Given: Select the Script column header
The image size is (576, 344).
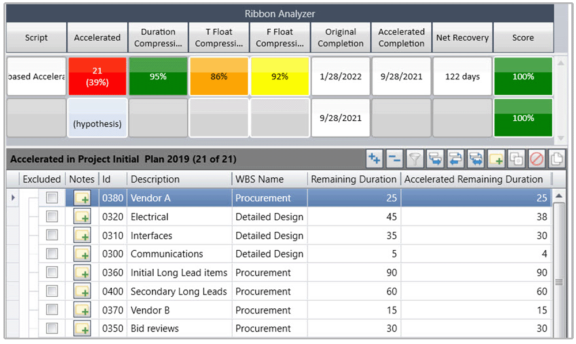Looking at the screenshot, I should (x=36, y=37).
